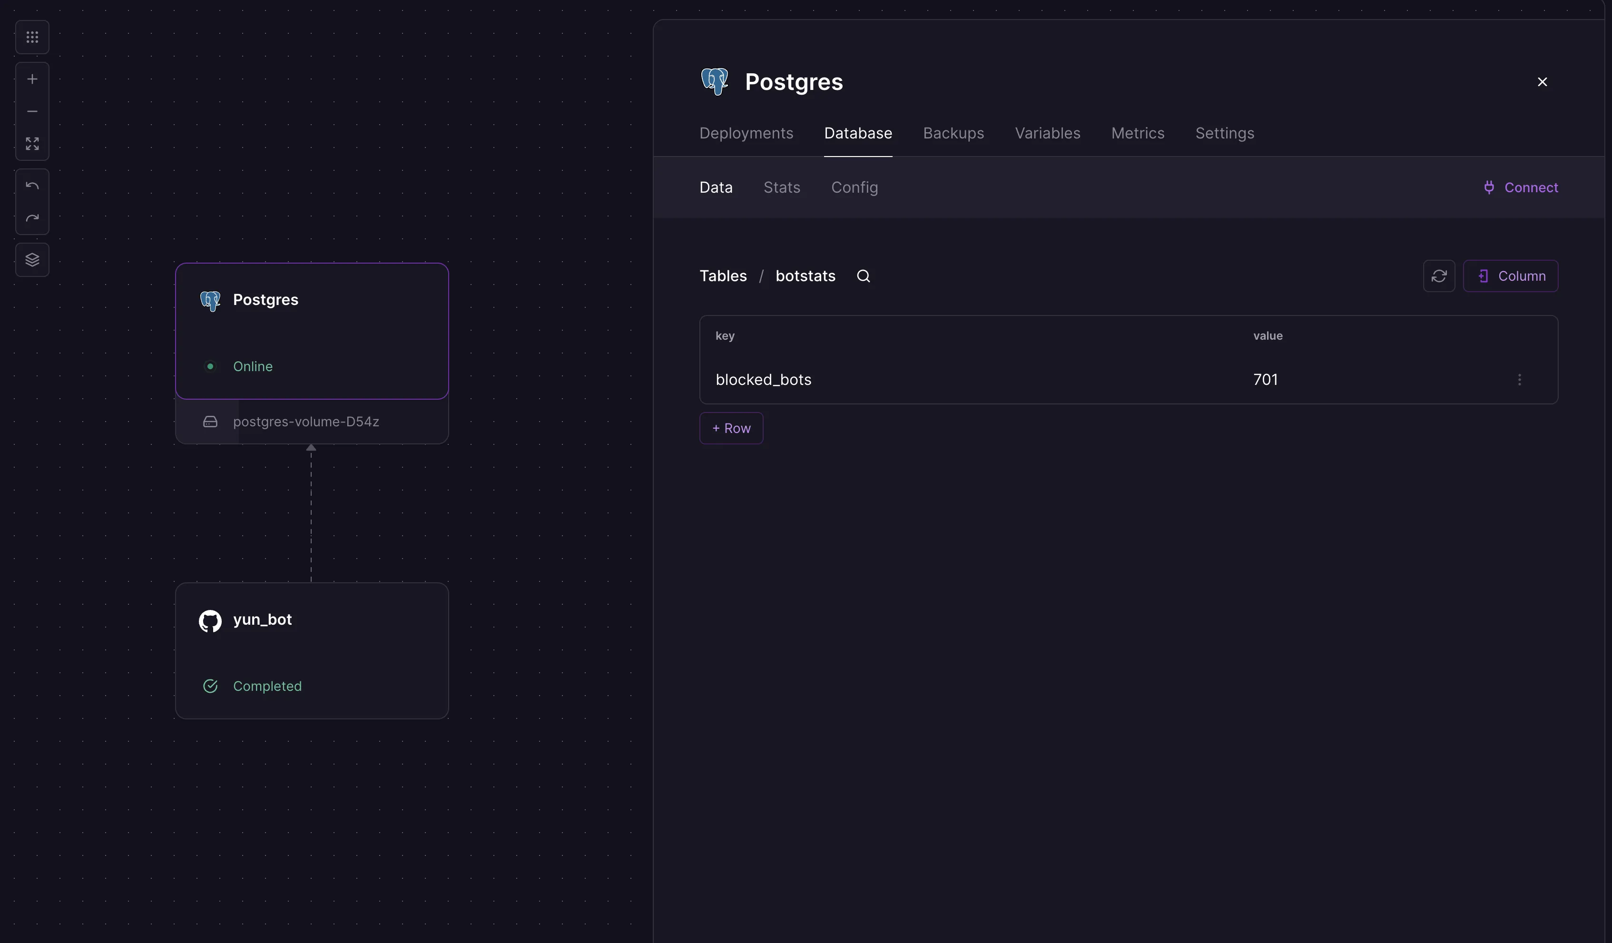
Task: Zoom out on the canvas with the minus icon
Action: (x=32, y=111)
